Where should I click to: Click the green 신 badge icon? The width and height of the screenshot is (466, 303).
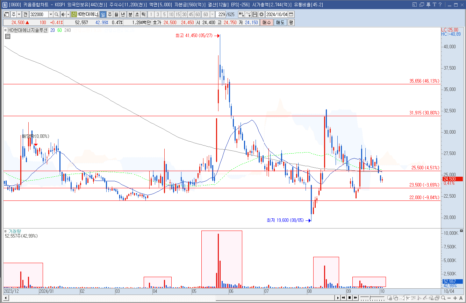(x=74, y=14)
